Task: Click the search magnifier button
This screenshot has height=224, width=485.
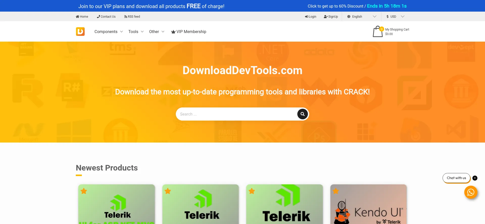Action: pyautogui.click(x=302, y=114)
